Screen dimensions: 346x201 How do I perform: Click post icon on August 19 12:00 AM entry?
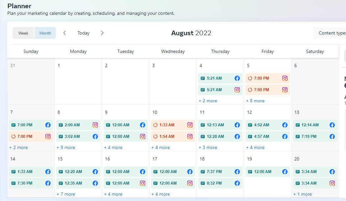[250, 172]
